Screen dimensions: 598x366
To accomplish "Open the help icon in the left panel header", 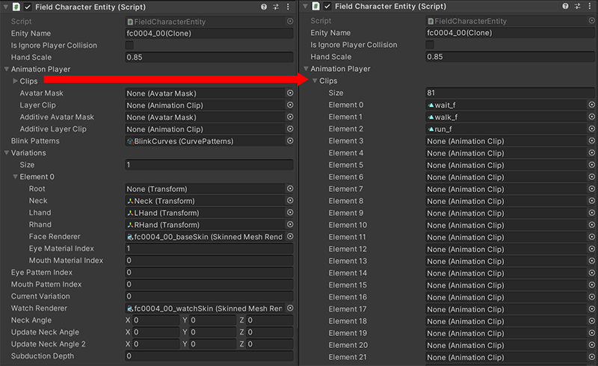I will pyautogui.click(x=264, y=7).
